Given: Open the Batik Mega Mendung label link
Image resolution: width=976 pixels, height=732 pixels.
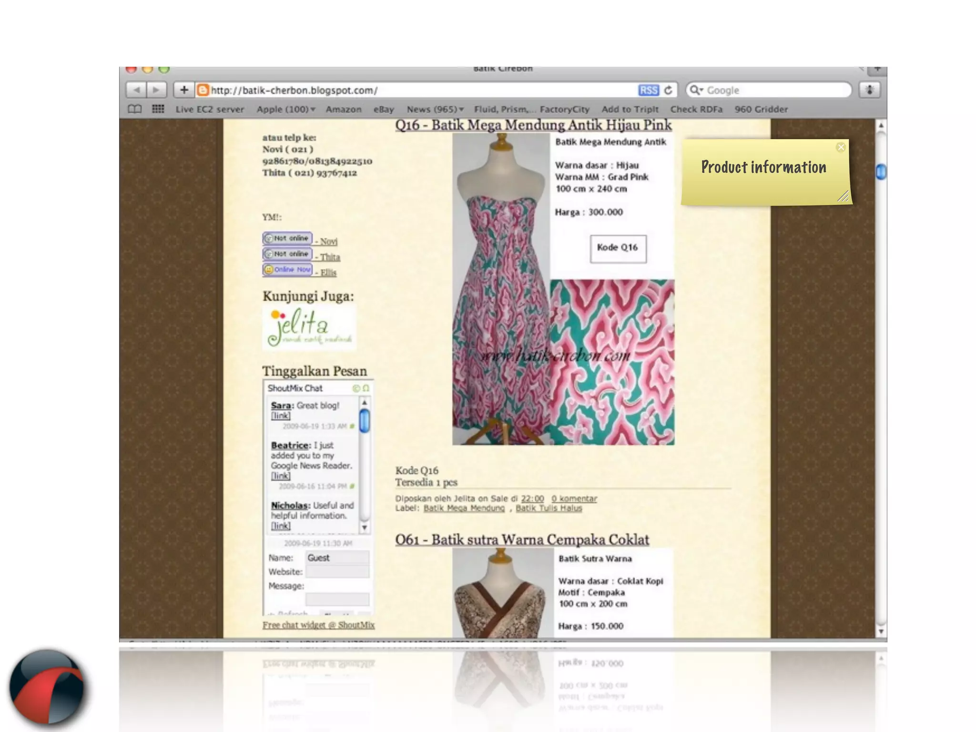Looking at the screenshot, I should [x=464, y=508].
